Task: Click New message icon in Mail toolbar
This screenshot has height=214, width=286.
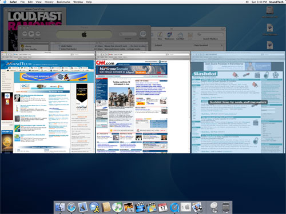Action: coord(160,35)
